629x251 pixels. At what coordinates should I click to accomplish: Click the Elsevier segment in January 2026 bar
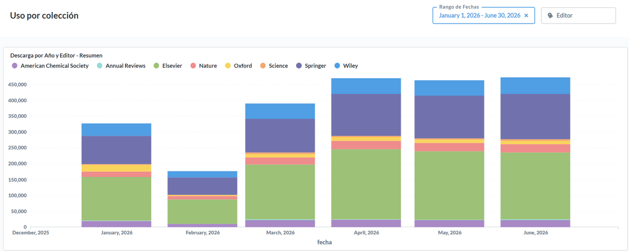click(116, 199)
